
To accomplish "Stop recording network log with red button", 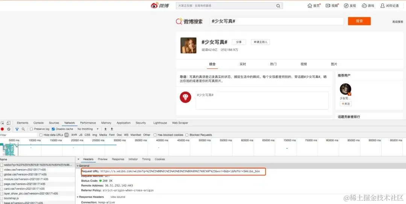I will point(2,129).
